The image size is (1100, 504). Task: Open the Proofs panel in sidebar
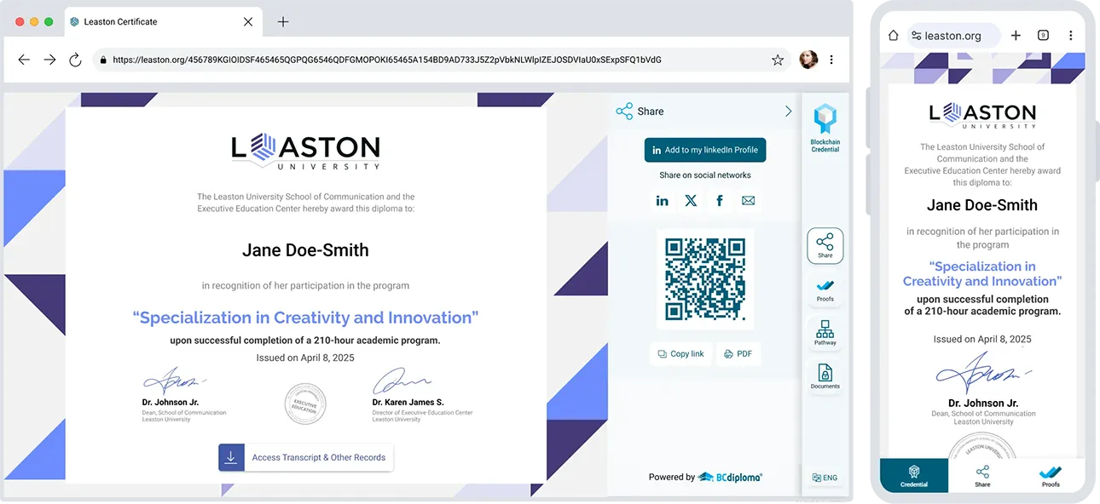[x=825, y=290]
